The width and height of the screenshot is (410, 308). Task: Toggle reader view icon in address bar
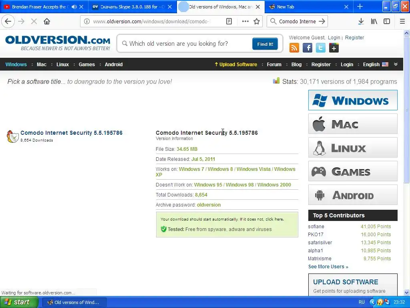point(229,21)
